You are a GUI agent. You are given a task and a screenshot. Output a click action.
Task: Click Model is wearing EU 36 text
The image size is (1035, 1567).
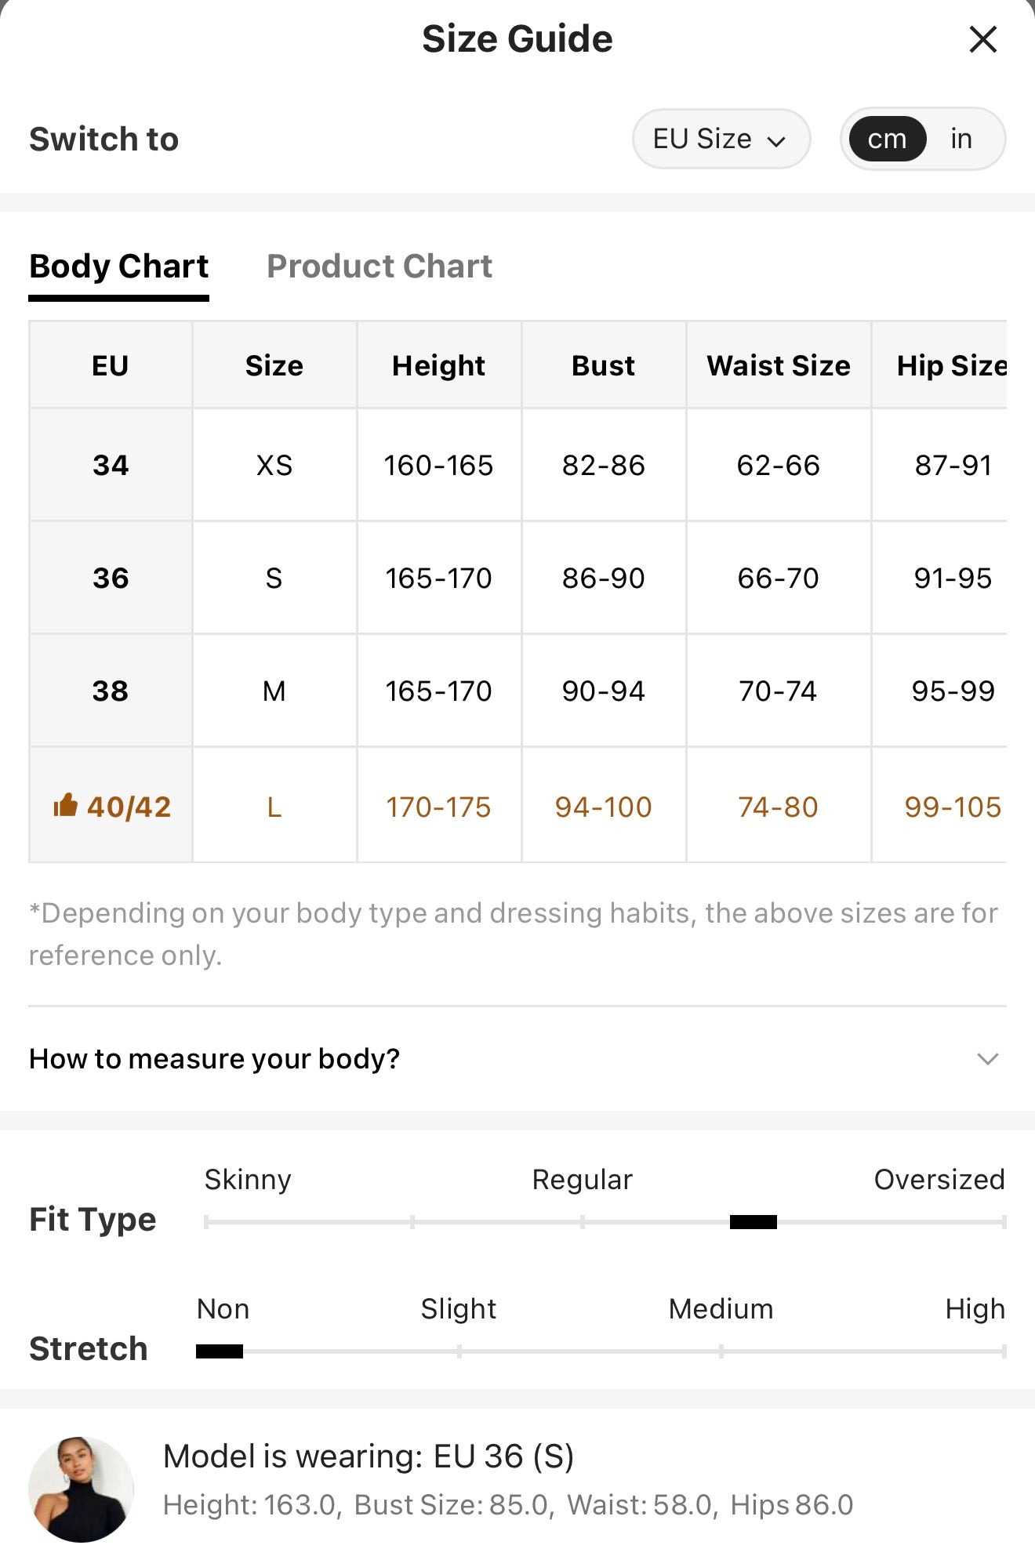click(x=369, y=1456)
